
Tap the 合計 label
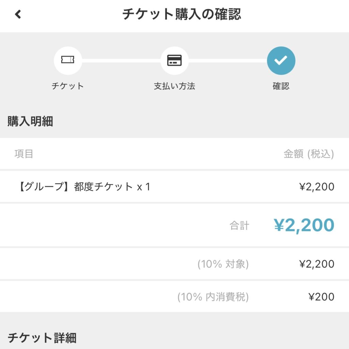point(240,226)
